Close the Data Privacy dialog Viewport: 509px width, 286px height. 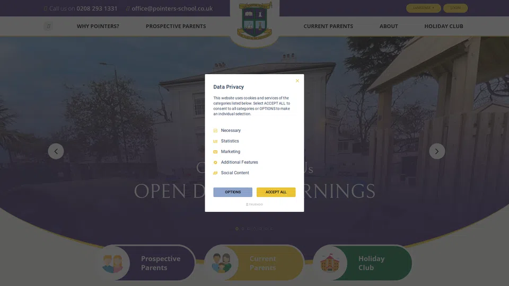pyautogui.click(x=297, y=81)
